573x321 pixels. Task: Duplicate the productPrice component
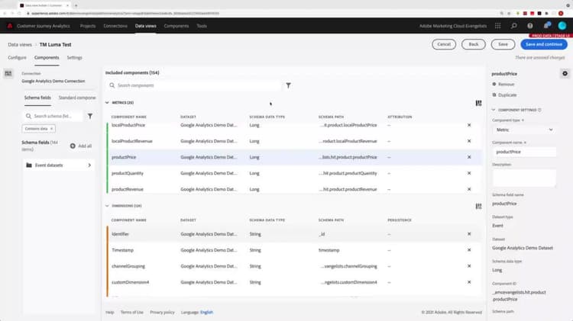coord(505,95)
